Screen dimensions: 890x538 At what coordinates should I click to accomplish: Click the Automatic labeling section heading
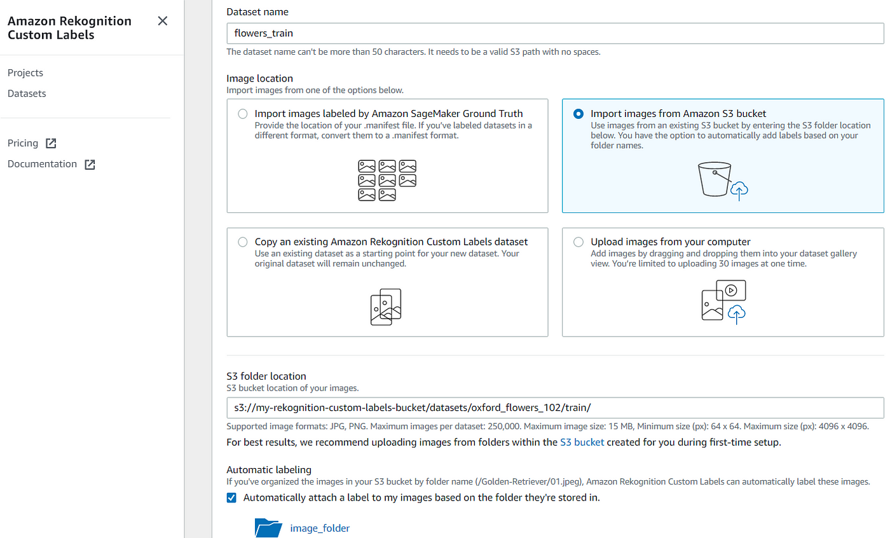tap(269, 469)
